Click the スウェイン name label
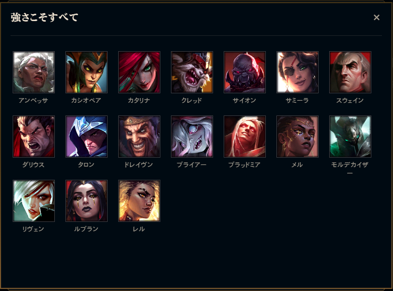The image size is (393, 291). click(350, 100)
